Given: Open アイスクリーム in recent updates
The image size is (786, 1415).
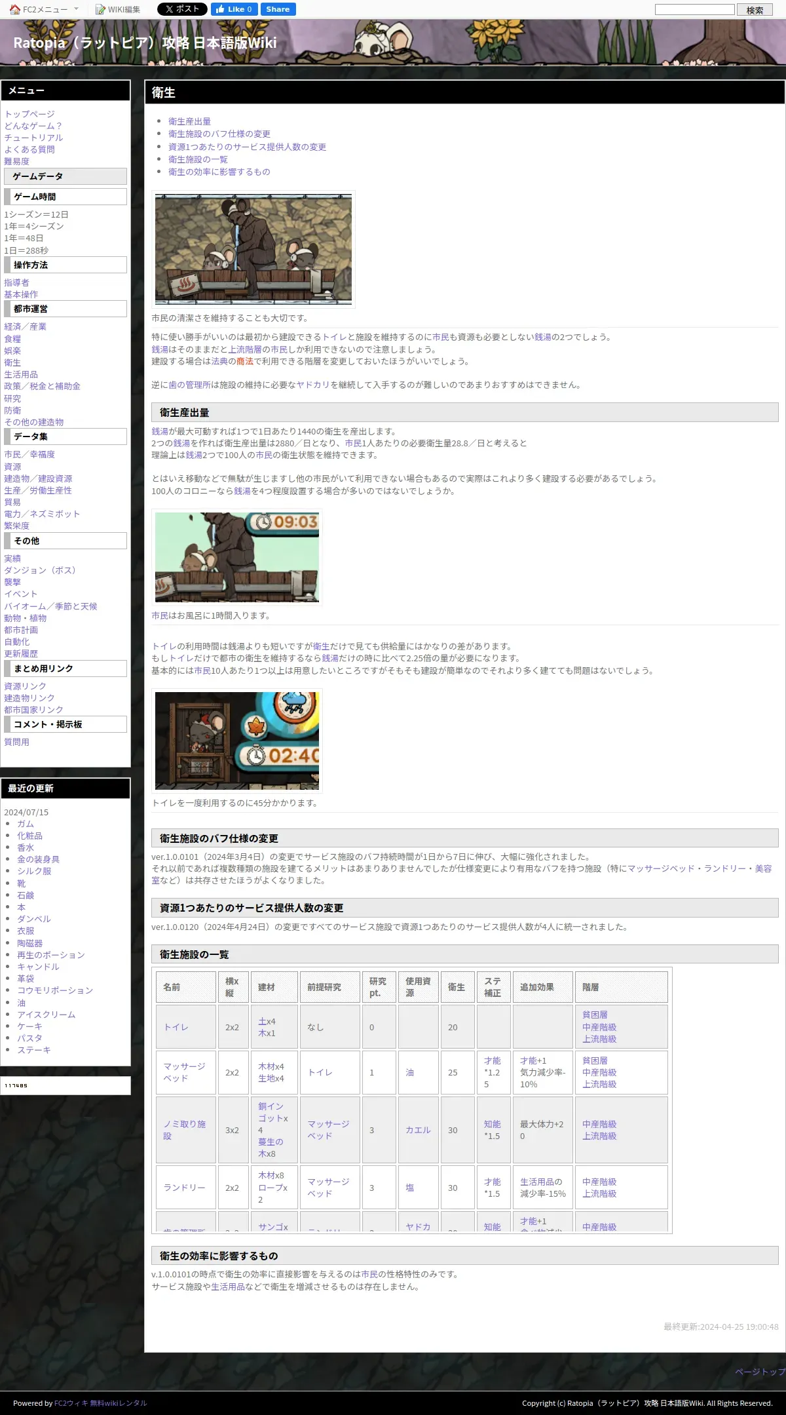Looking at the screenshot, I should tap(47, 1015).
